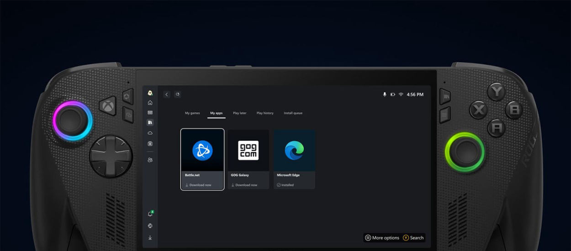This screenshot has width=571, height=251.
Task: Click the downloads arrow icon in sidebar
Action: pyautogui.click(x=150, y=238)
